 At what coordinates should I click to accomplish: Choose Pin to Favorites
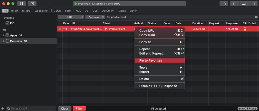click(160, 60)
